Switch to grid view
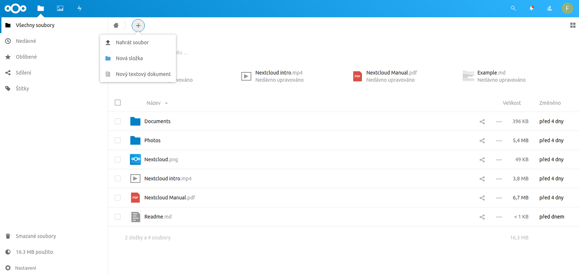 (x=573, y=25)
